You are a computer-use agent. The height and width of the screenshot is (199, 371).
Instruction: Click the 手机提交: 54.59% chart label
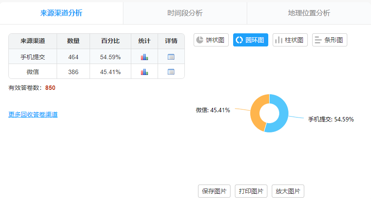(331, 119)
